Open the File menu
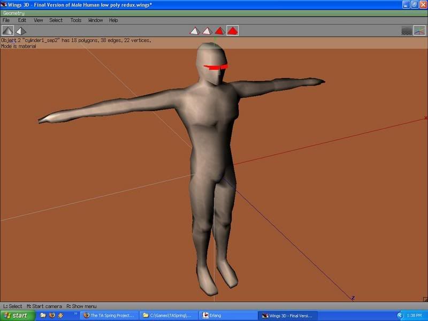This screenshot has height=321, width=428. click(x=6, y=20)
